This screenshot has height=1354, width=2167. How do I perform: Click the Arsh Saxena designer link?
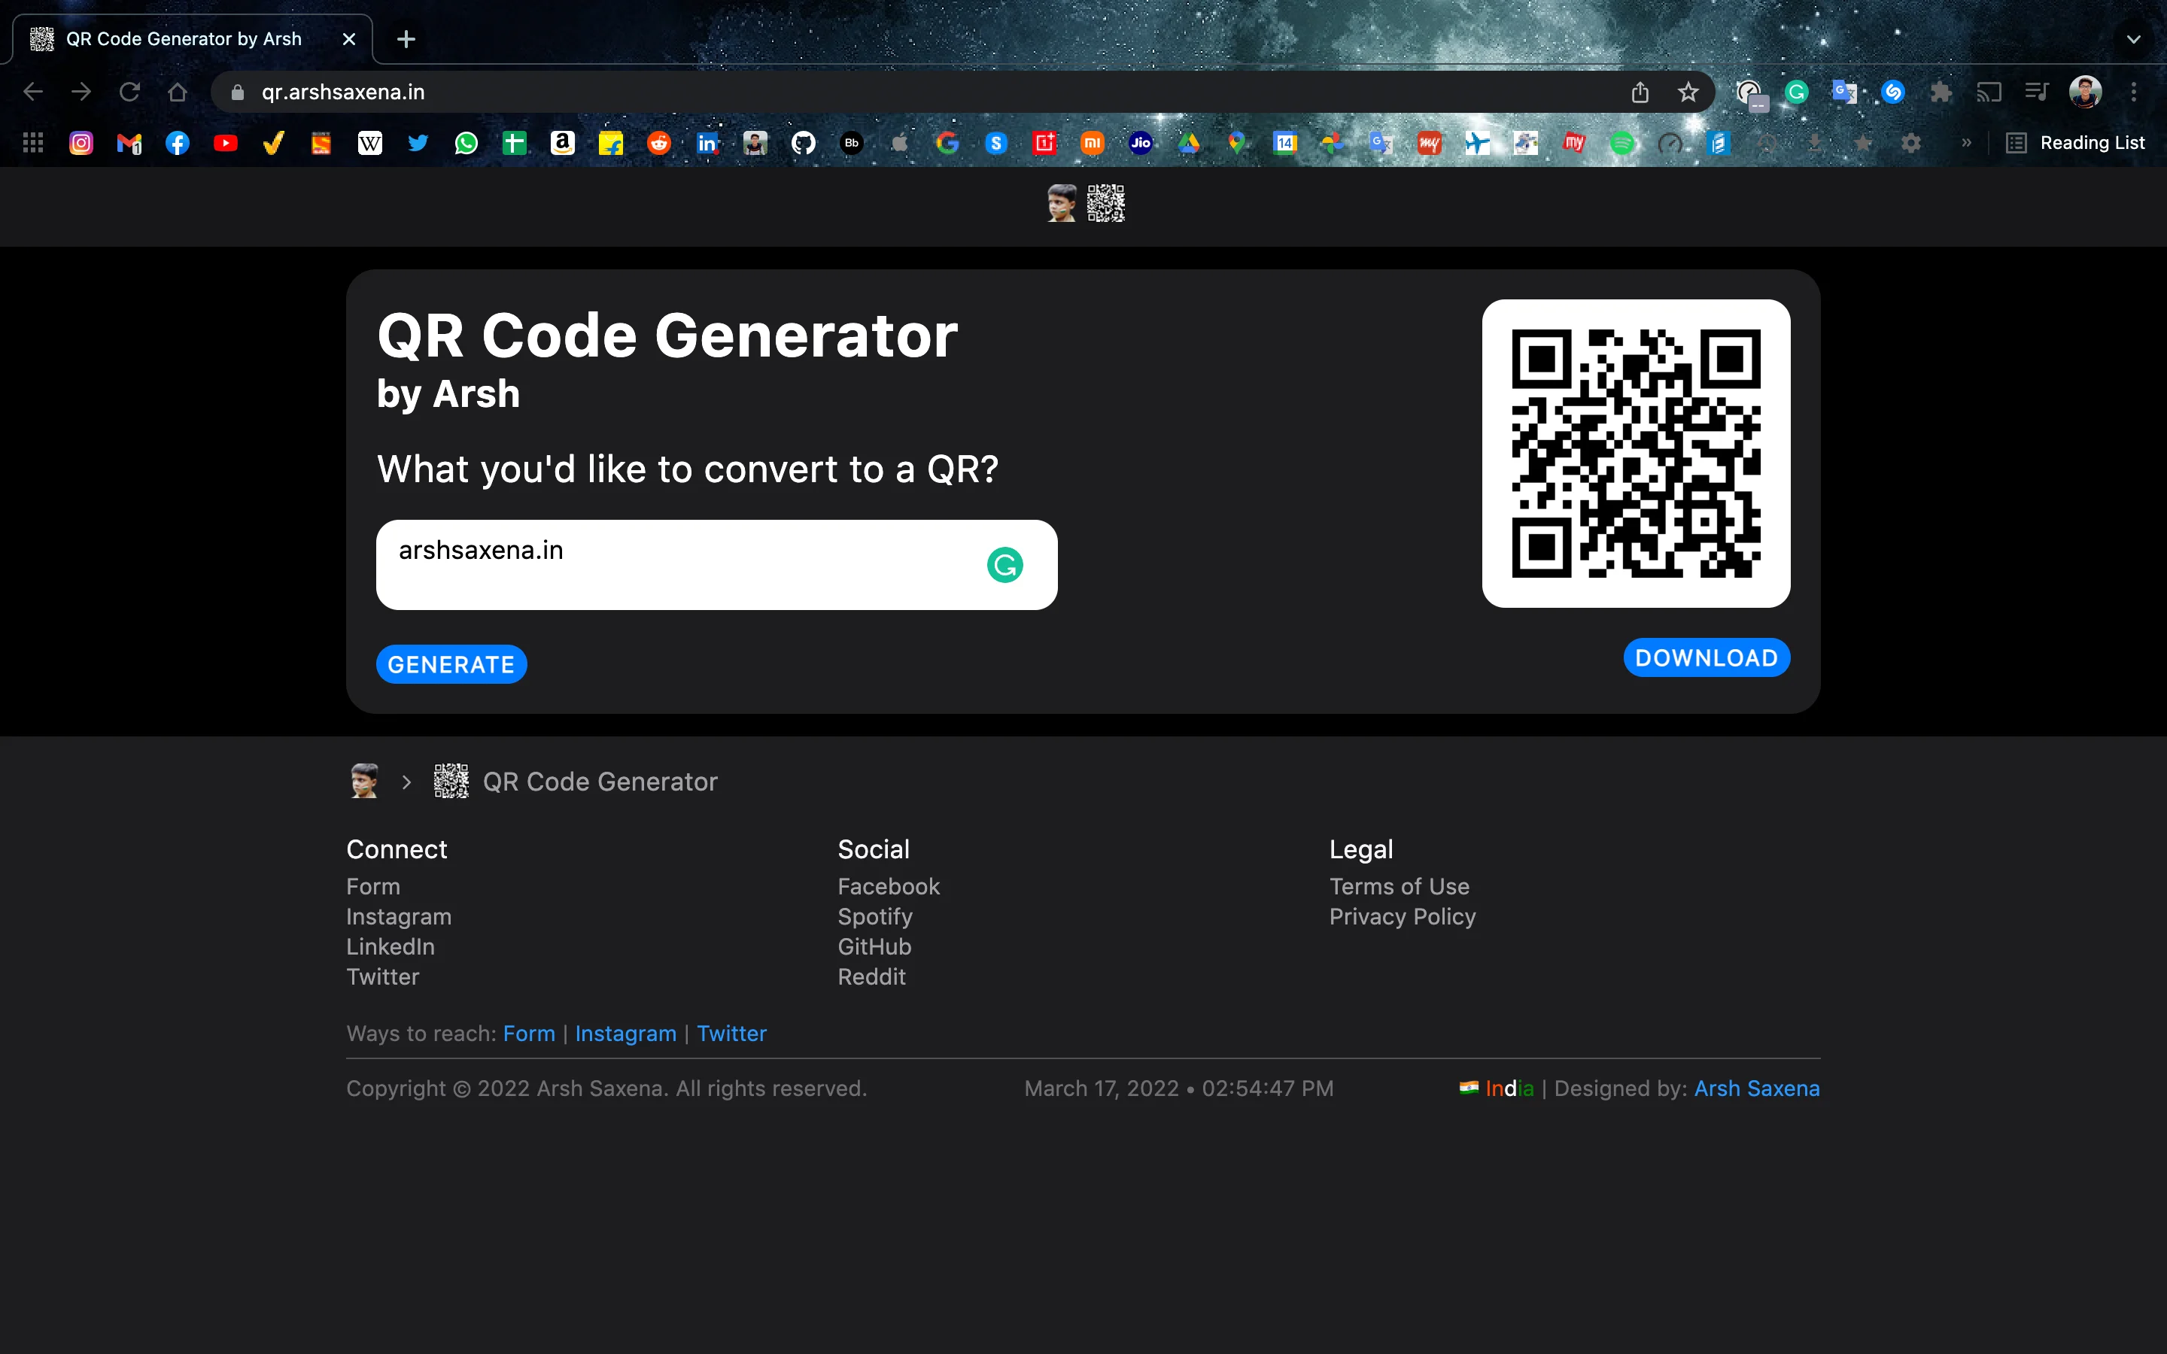pyautogui.click(x=1757, y=1089)
